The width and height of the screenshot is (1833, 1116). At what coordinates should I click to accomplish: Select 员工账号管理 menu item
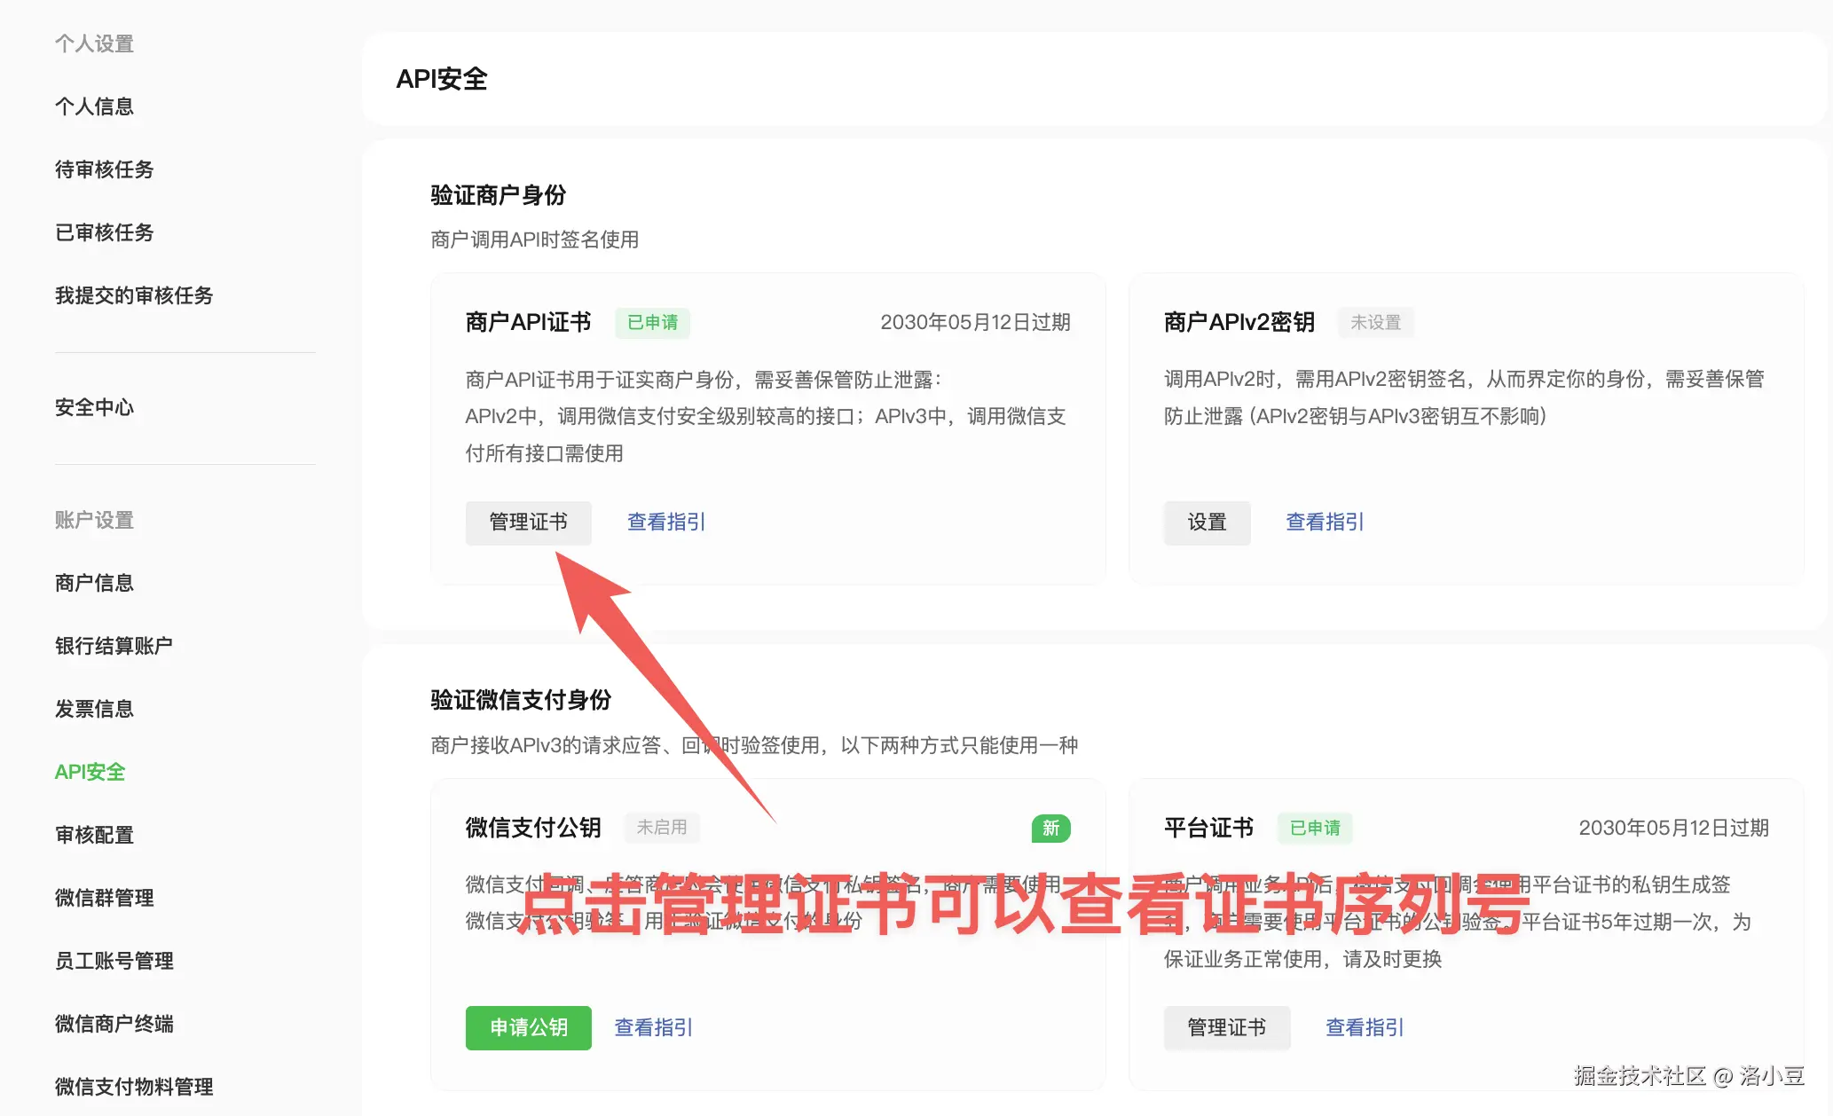114,961
